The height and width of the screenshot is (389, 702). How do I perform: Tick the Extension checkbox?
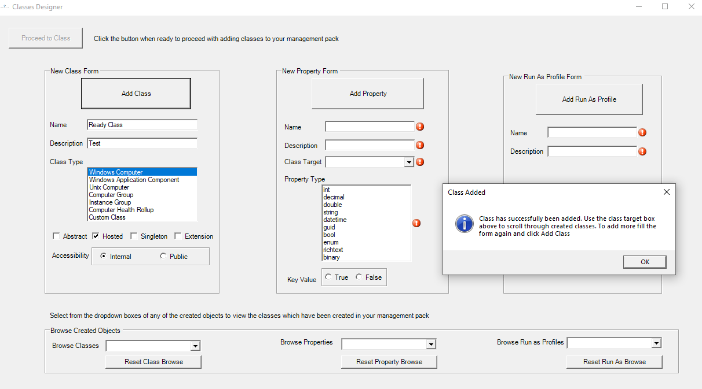178,236
